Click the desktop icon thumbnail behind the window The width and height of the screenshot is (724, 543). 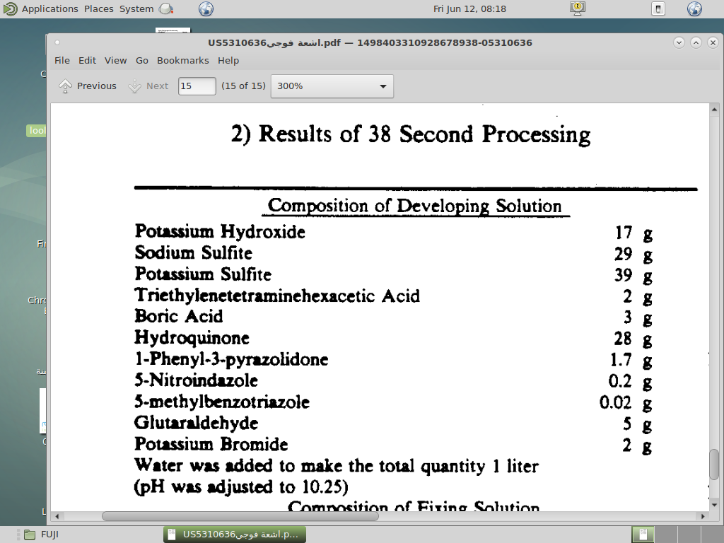(x=173, y=30)
